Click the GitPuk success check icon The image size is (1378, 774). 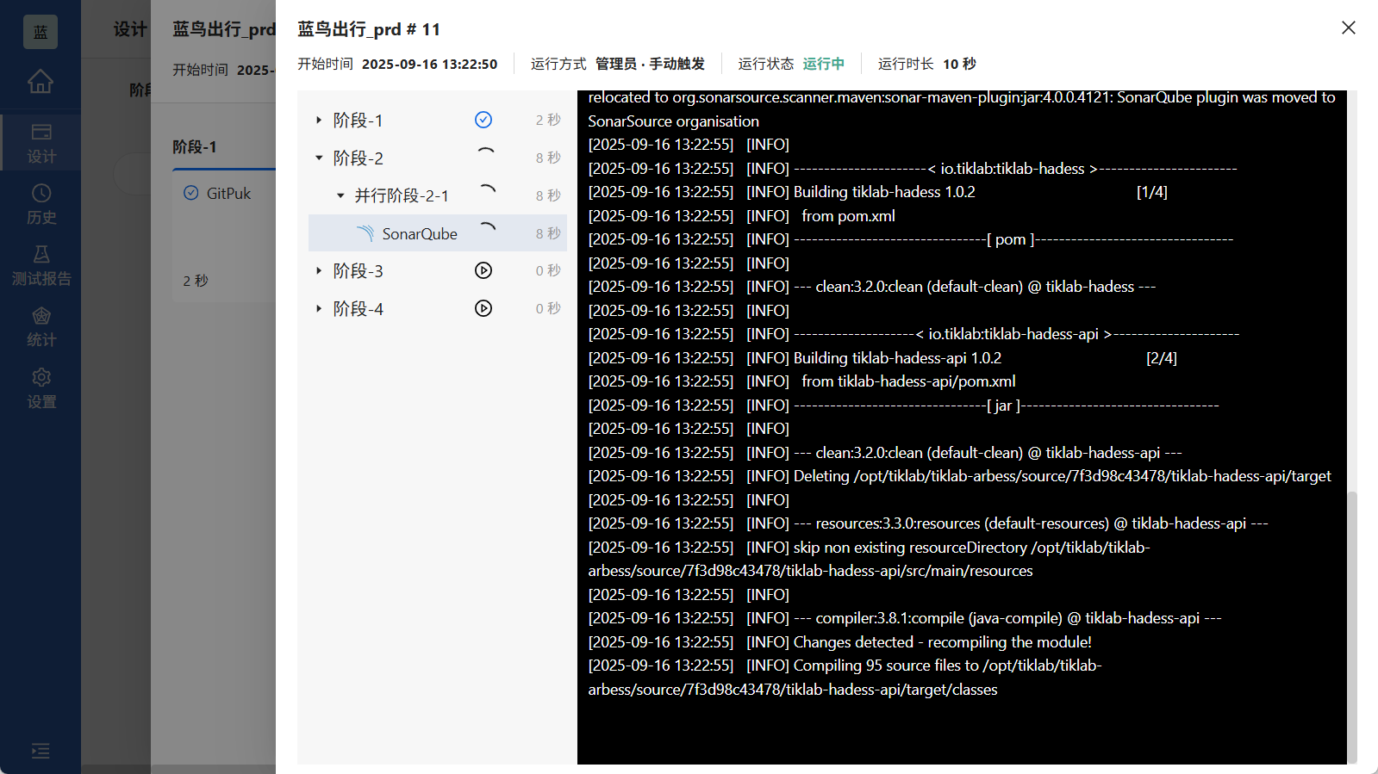[191, 193]
